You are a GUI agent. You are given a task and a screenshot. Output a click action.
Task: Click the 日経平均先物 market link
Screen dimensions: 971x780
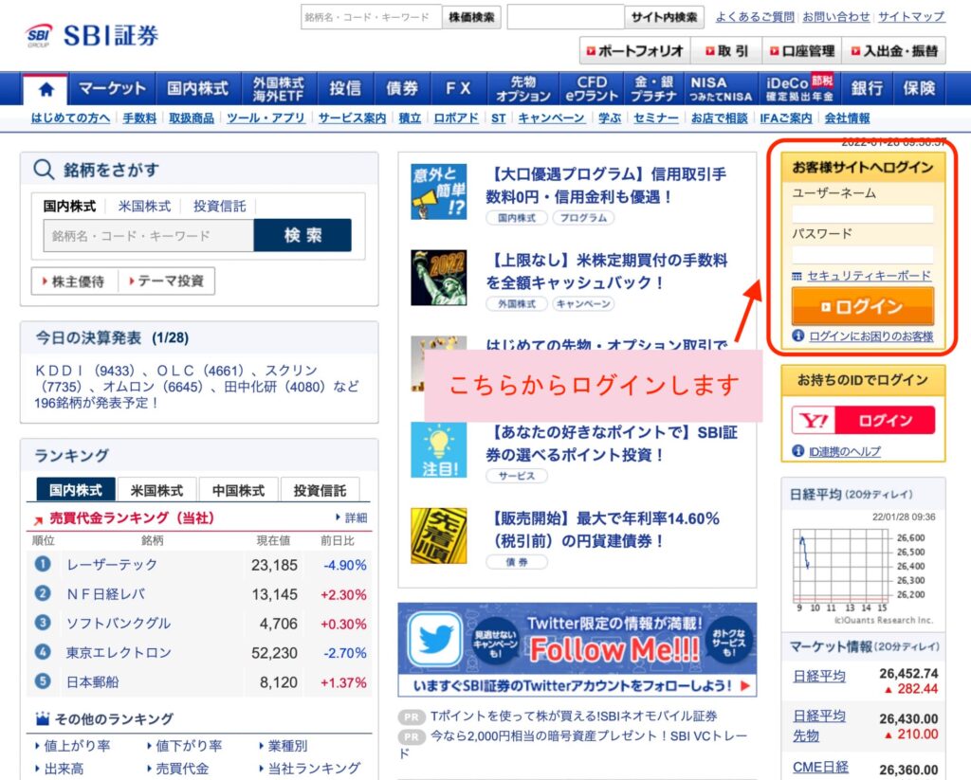point(819,726)
